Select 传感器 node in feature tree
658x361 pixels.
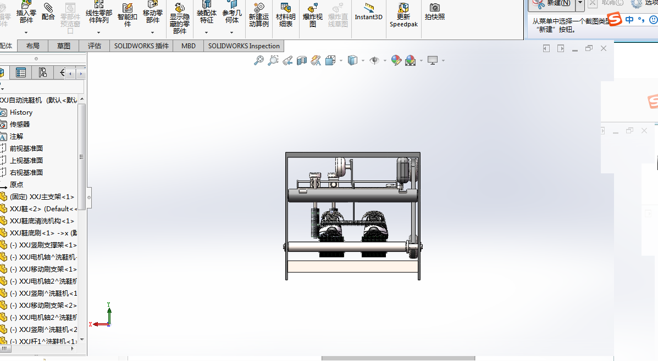20,125
